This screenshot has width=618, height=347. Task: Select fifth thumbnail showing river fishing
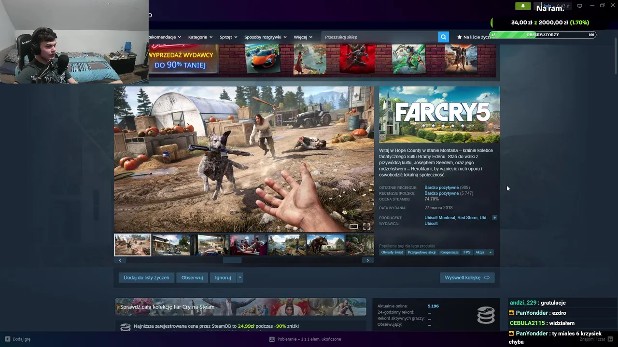click(x=287, y=245)
